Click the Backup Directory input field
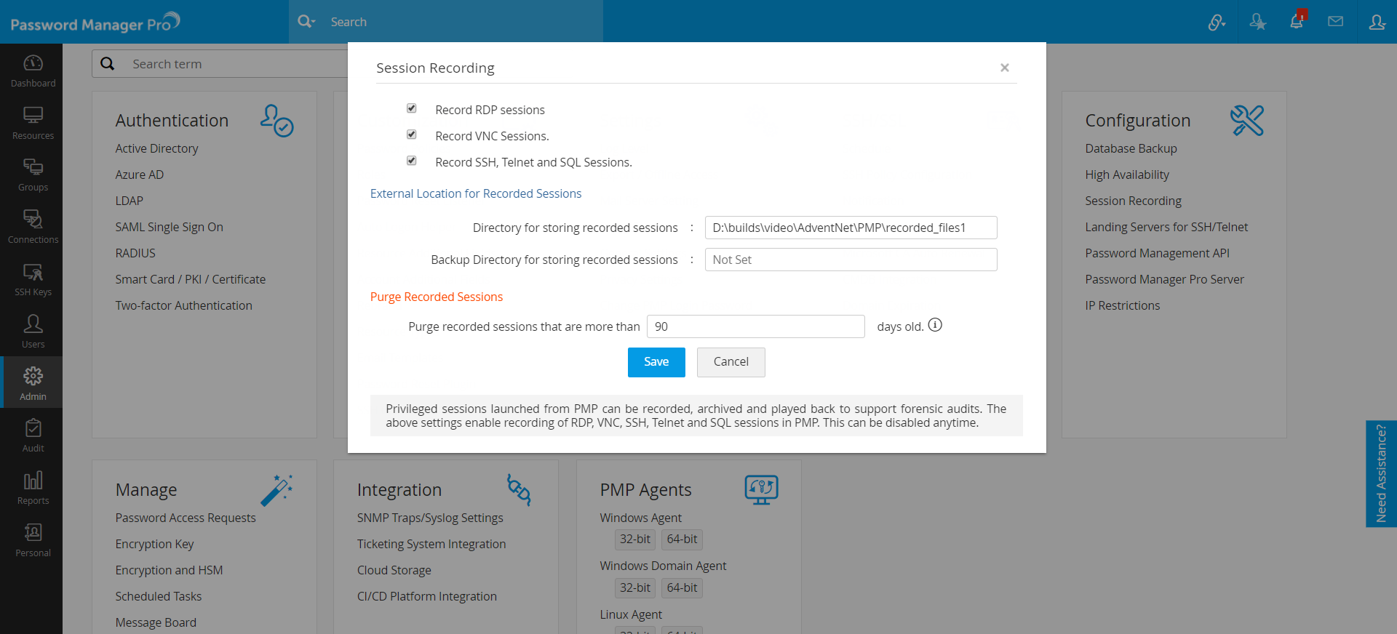 [851, 260]
